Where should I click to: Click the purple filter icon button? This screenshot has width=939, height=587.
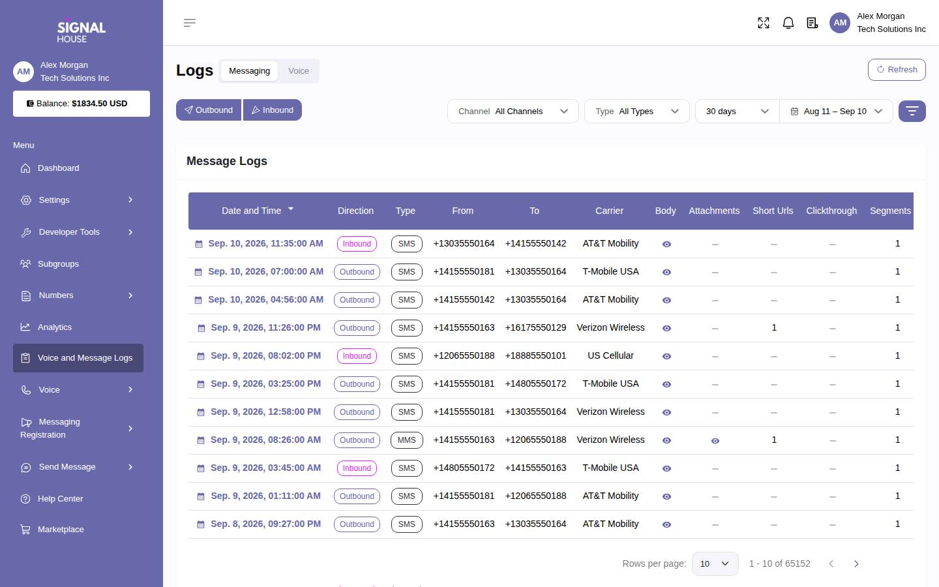(x=912, y=111)
